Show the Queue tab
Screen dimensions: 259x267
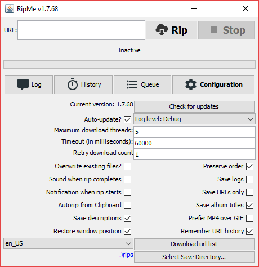pos(142,84)
